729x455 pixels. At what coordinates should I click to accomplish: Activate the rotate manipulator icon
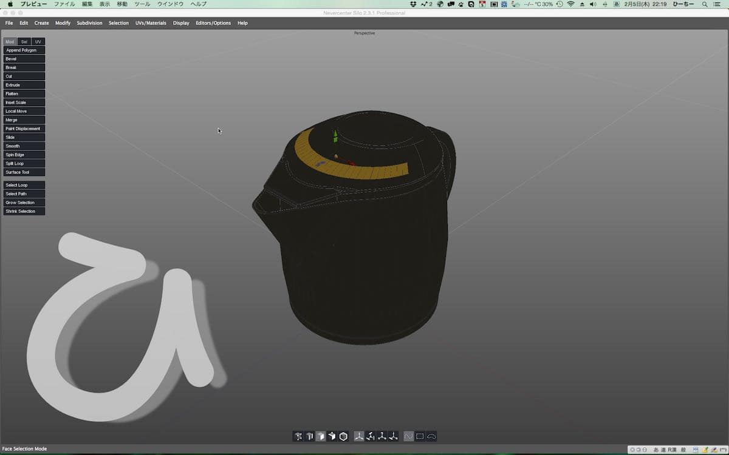click(371, 436)
